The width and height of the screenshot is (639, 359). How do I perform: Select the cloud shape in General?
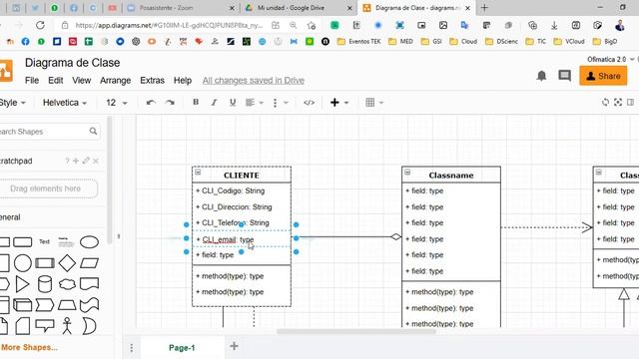(67, 284)
